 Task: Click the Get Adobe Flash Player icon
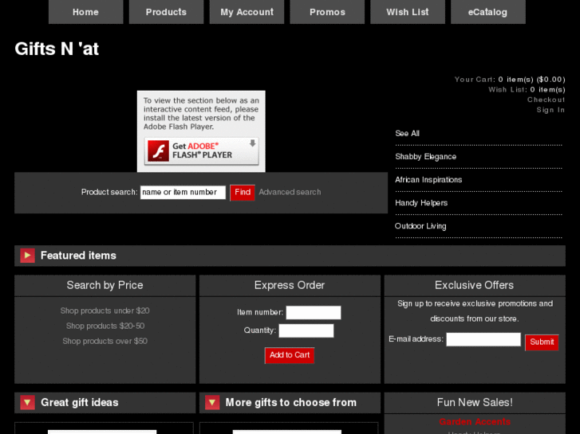[201, 151]
